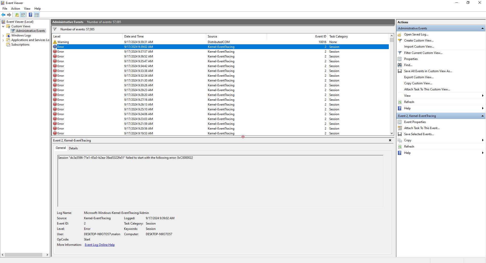Sort by the Level column header
The image size is (486, 263).
[87, 36]
